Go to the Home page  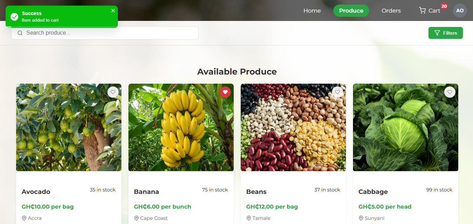312,10
